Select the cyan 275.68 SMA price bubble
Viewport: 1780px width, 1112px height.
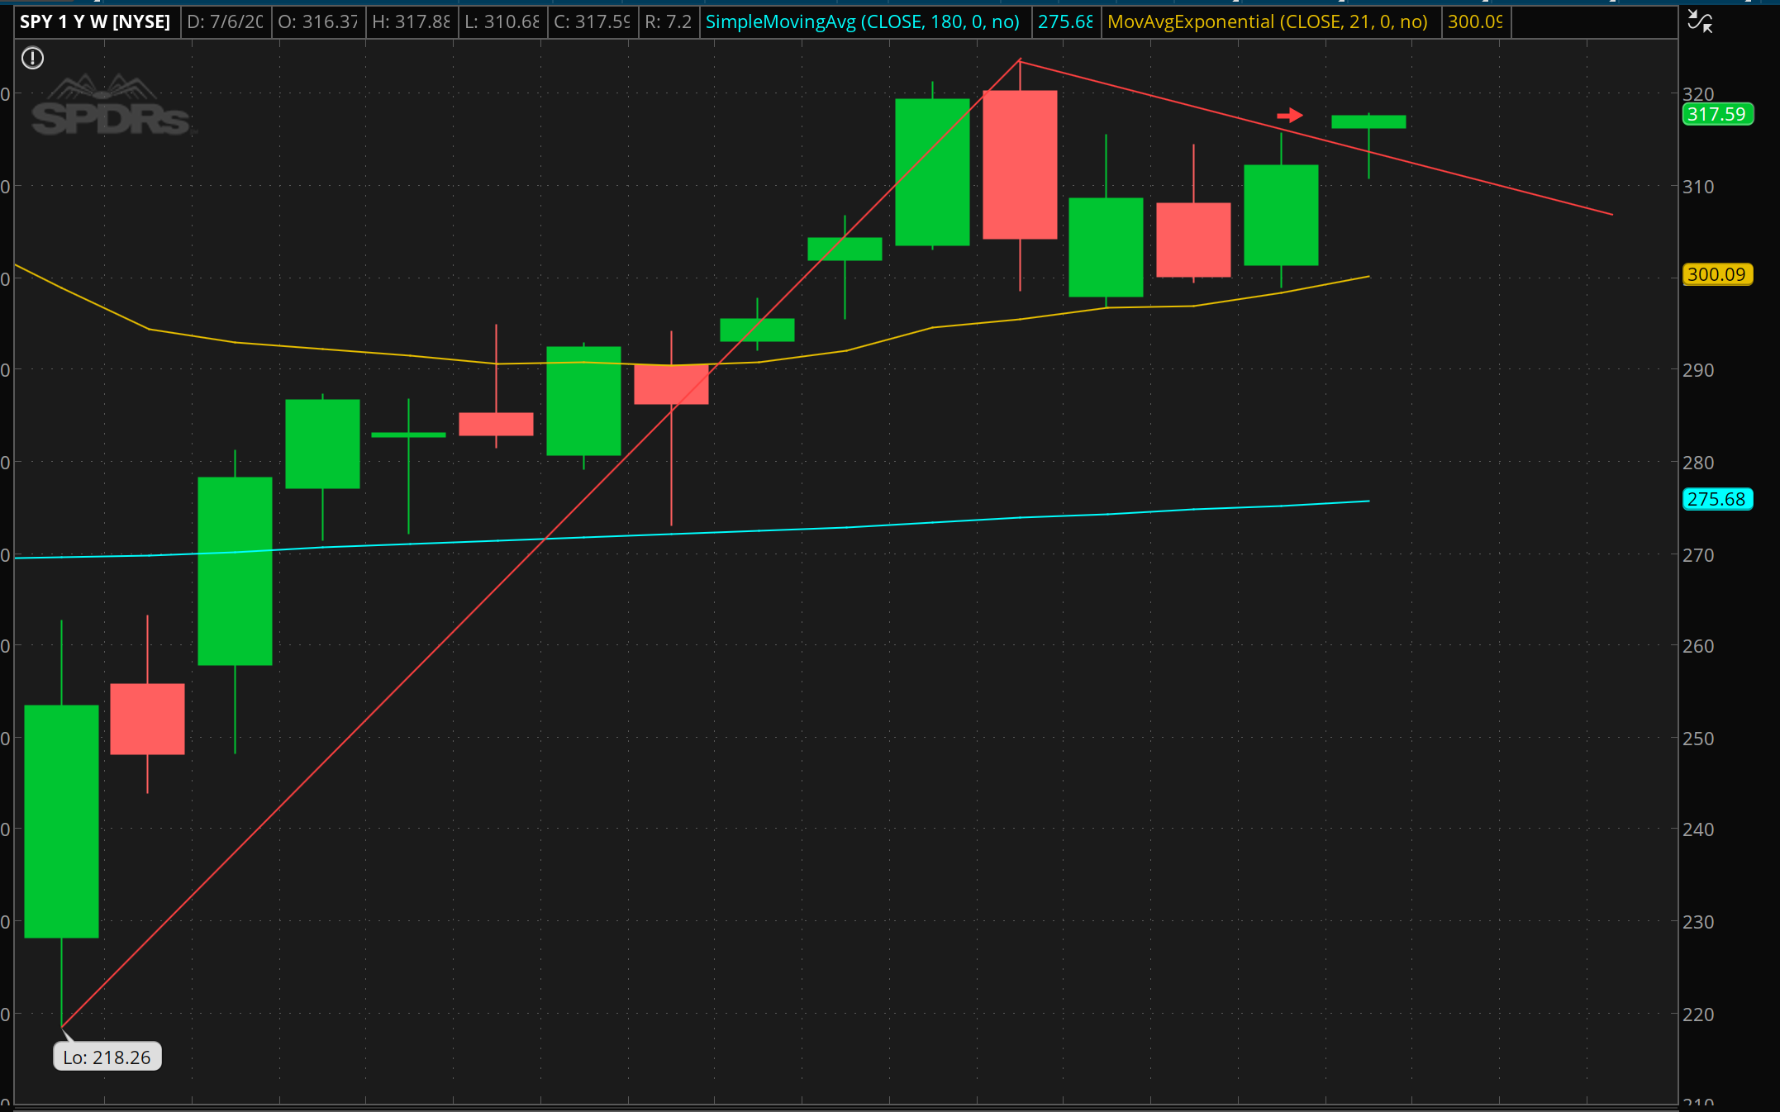point(1716,499)
